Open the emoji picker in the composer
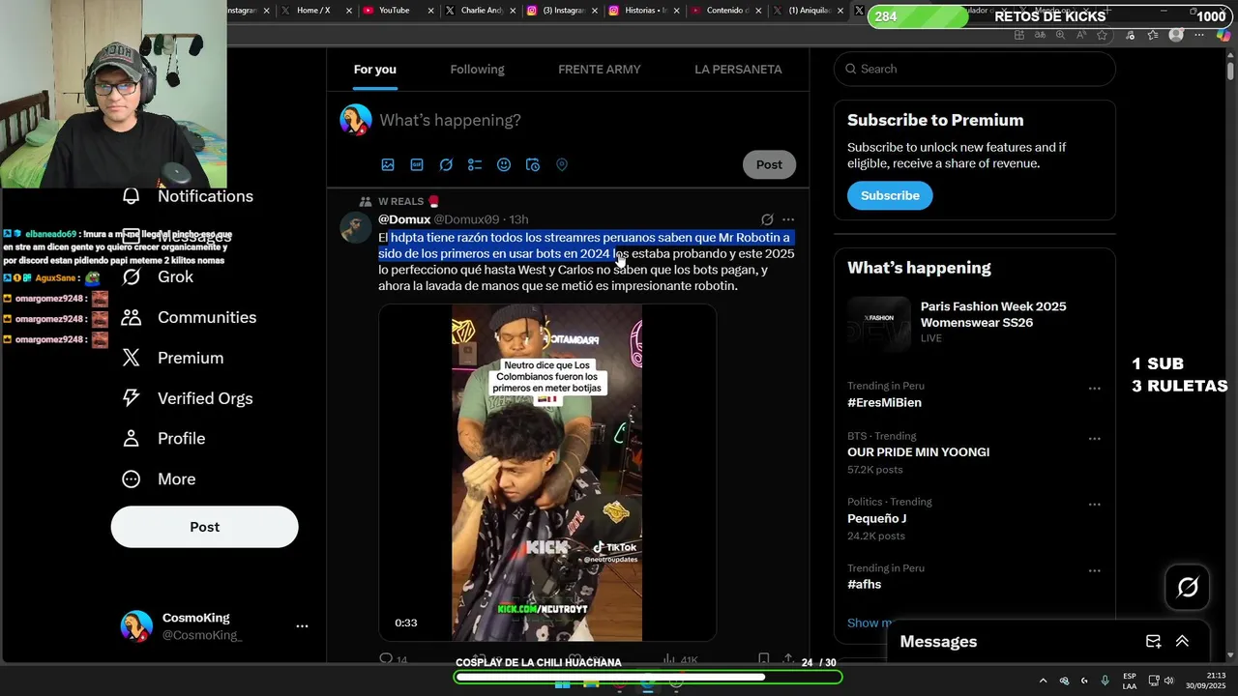This screenshot has width=1238, height=696. 504,164
